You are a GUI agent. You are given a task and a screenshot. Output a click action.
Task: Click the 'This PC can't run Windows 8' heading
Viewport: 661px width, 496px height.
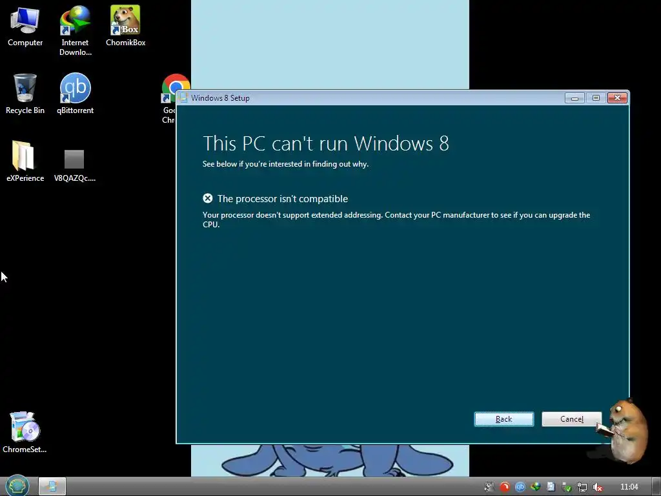[x=326, y=143]
